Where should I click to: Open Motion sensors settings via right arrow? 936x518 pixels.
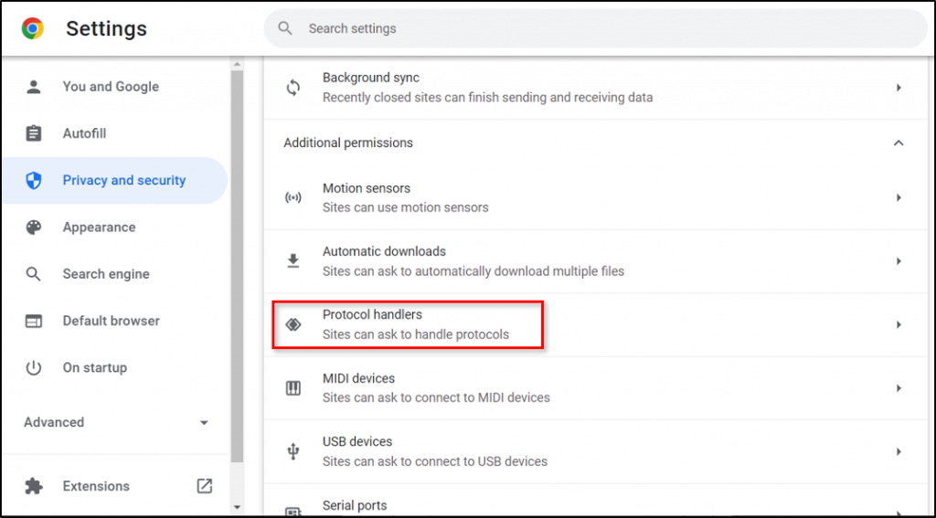pyautogui.click(x=899, y=197)
